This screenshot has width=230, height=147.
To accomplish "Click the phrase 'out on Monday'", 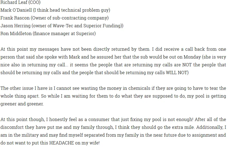I will [x=185, y=57].
